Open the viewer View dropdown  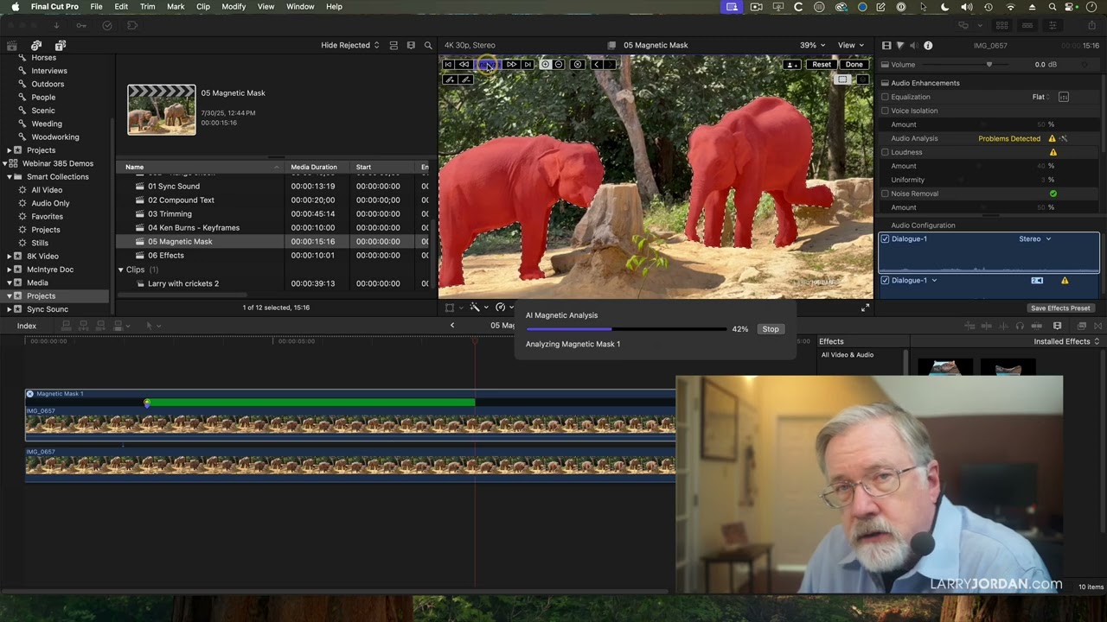(851, 45)
